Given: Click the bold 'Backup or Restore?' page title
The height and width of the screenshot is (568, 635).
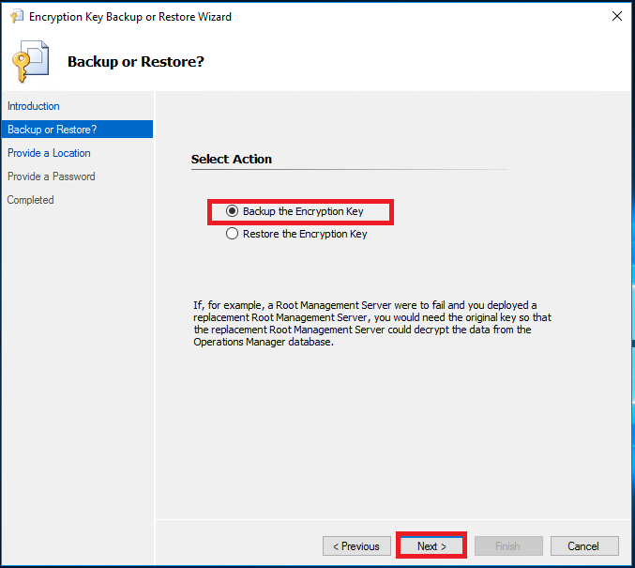Looking at the screenshot, I should [x=136, y=62].
